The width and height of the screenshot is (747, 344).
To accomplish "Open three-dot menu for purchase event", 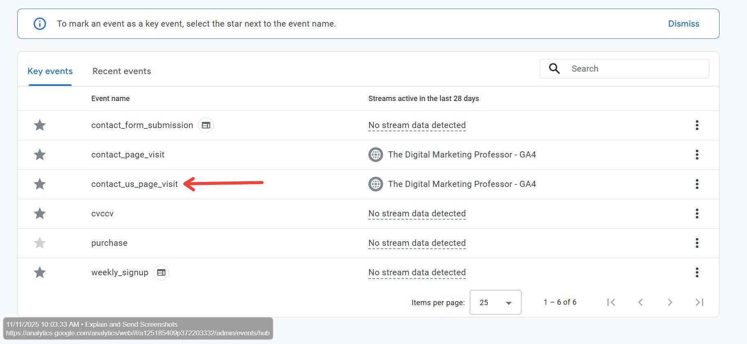I will (697, 243).
